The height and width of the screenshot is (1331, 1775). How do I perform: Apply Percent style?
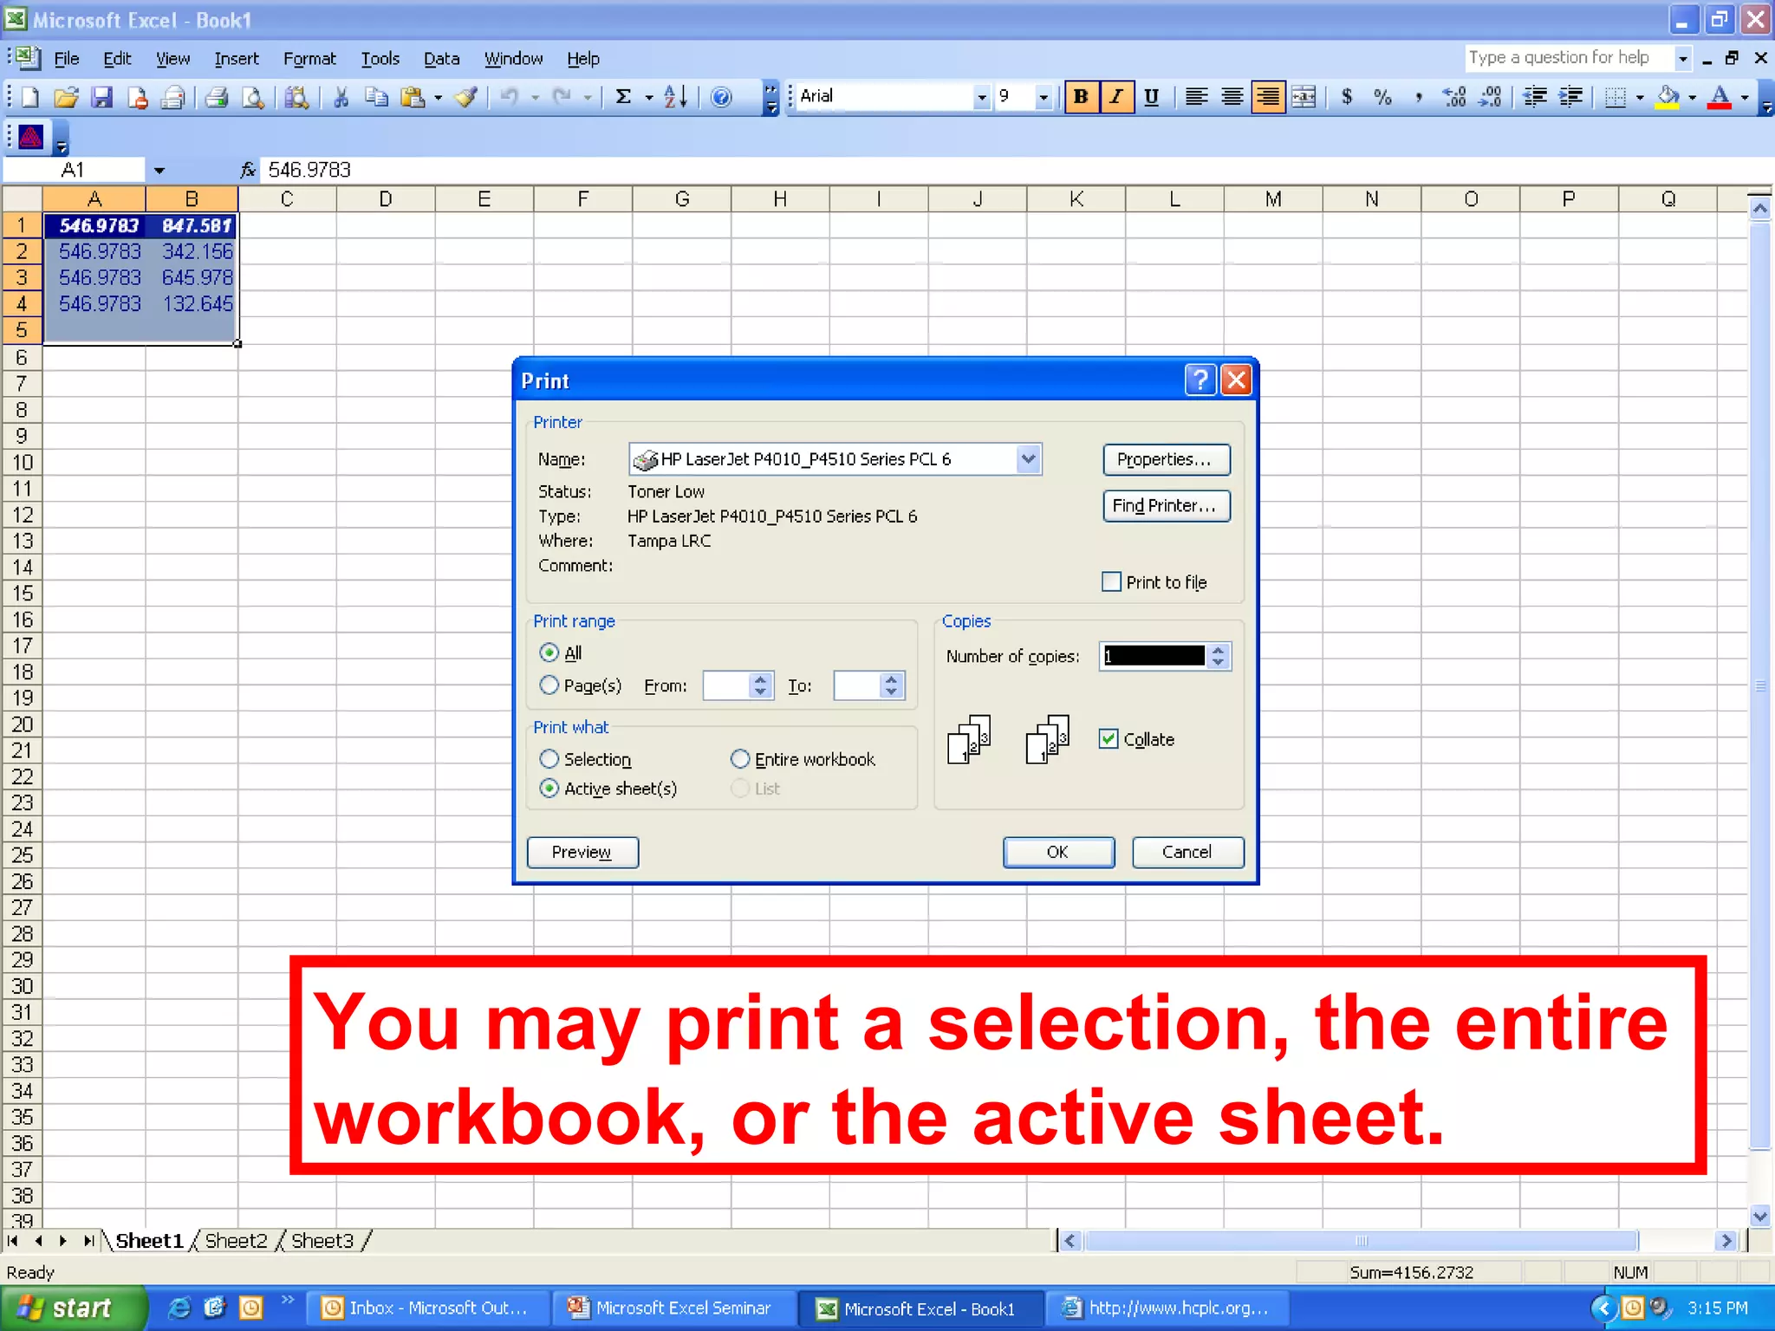[1383, 97]
